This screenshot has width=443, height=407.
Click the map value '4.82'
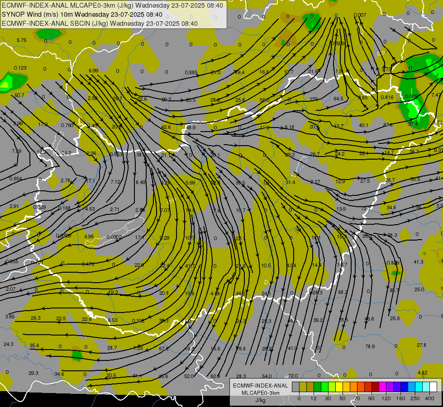click(x=422, y=373)
